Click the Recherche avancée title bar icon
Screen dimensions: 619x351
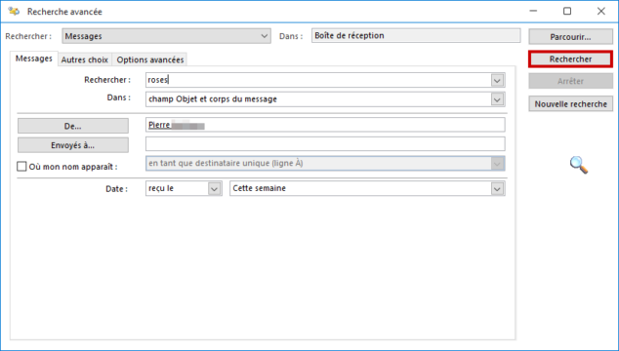14,11
